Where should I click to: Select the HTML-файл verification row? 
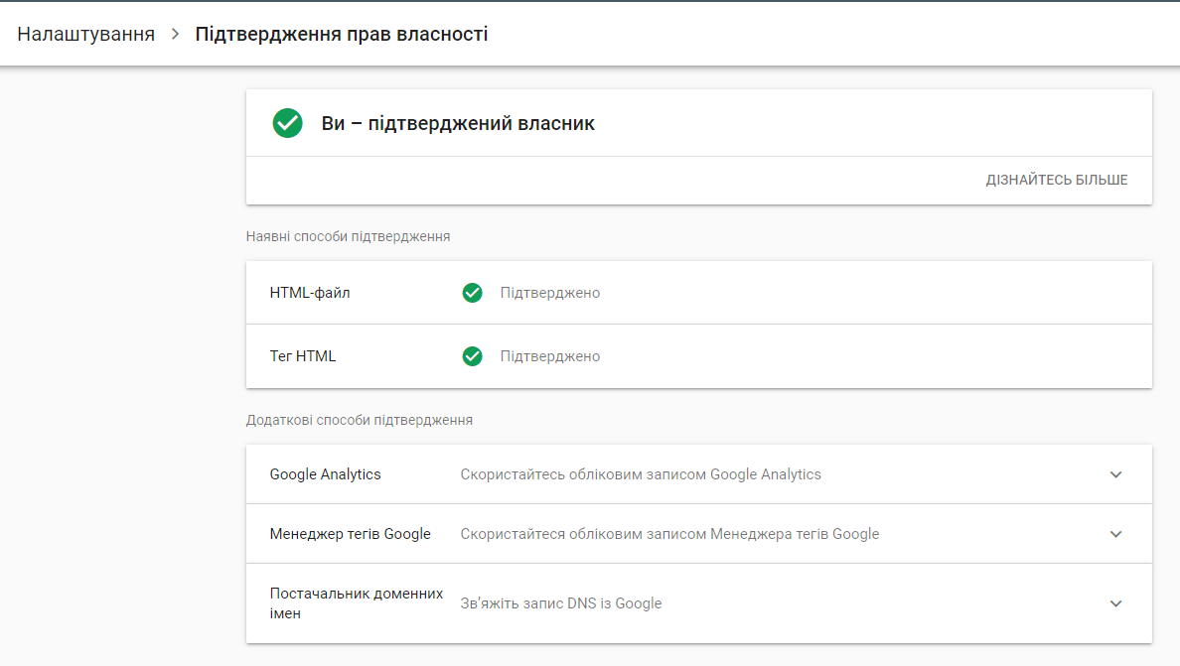699,293
